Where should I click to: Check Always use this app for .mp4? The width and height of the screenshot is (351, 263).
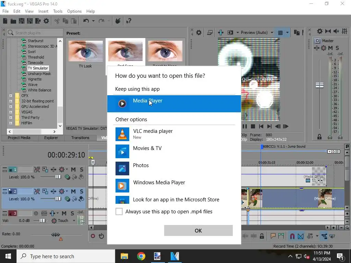pos(119,211)
